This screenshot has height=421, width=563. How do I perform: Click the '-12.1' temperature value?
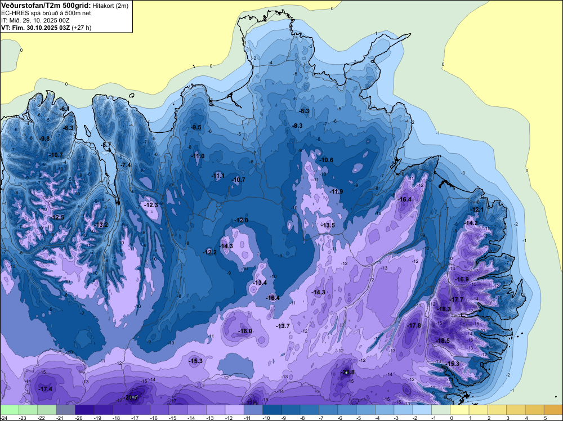[477, 209]
